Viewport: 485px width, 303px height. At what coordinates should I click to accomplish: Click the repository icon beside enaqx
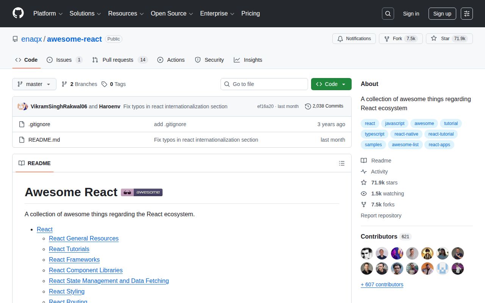pos(15,39)
